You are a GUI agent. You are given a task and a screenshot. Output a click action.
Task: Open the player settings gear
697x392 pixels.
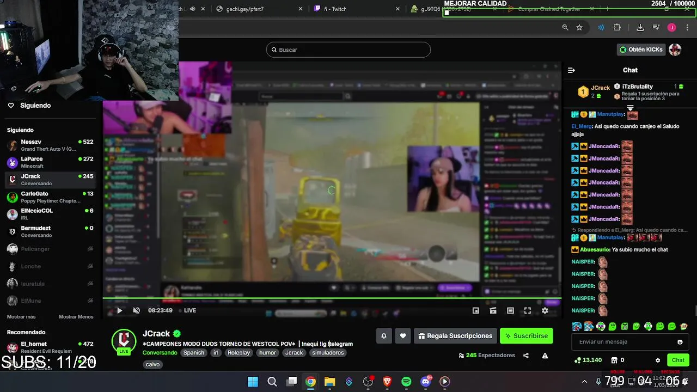click(545, 310)
